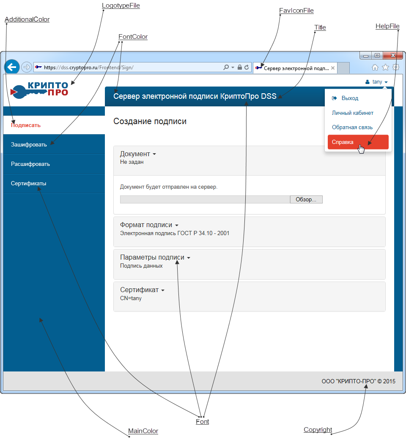Choose Обратная связь from user menu
Image resolution: width=406 pixels, height=439 pixels.
(358, 127)
